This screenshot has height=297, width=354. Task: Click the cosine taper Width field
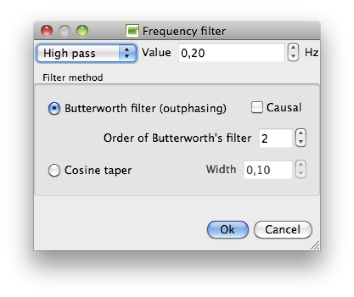coord(268,170)
